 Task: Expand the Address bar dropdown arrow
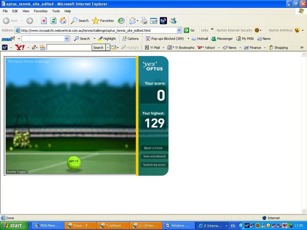[x=179, y=30]
